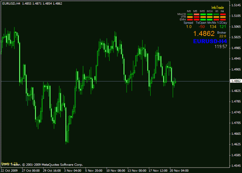Click the 10 Nov 08:00 date label
Screen dimensions: 242x173
point(116,171)
